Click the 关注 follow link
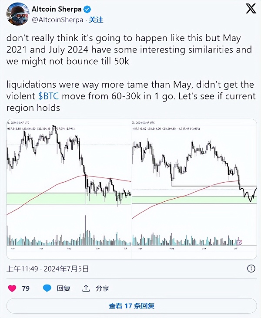Viewport: 261px width, 318px height. point(97,20)
